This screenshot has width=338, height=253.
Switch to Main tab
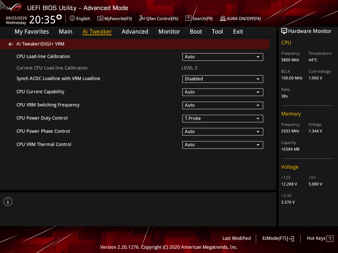coord(66,32)
